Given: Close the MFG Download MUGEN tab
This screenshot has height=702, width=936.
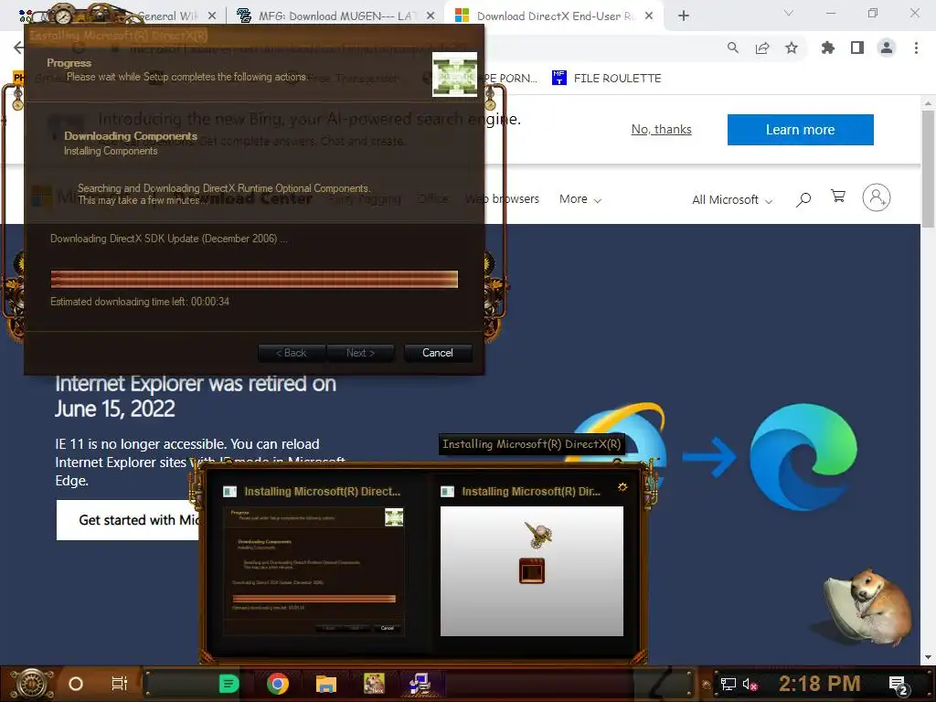Looking at the screenshot, I should [430, 16].
